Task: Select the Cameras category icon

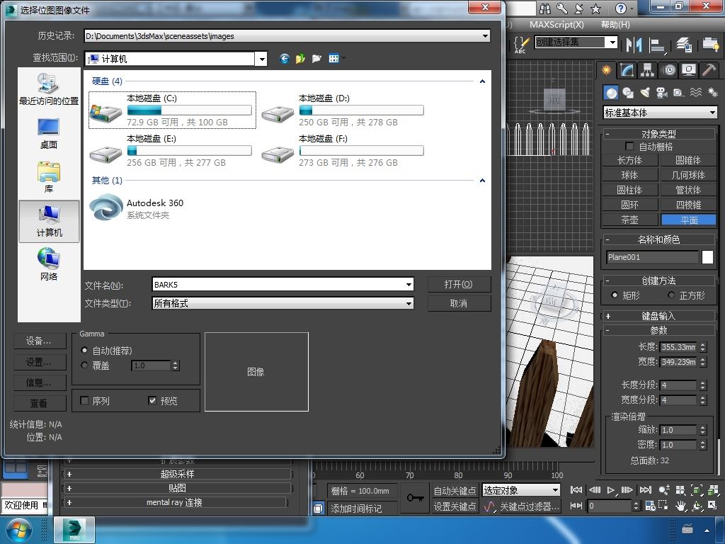Action: coord(662,93)
